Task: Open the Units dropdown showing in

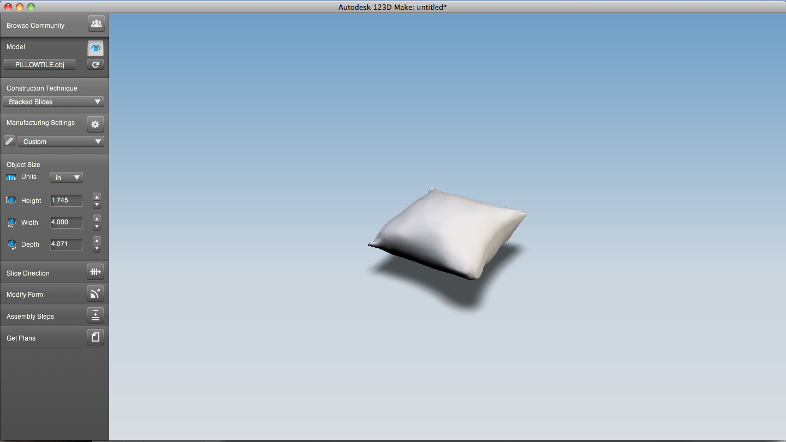Action: pos(67,177)
